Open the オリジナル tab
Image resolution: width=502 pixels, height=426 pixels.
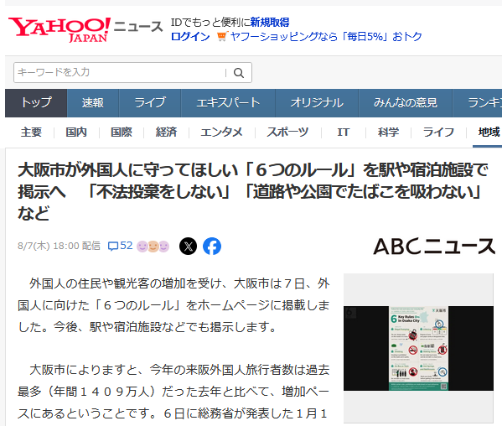(317, 103)
